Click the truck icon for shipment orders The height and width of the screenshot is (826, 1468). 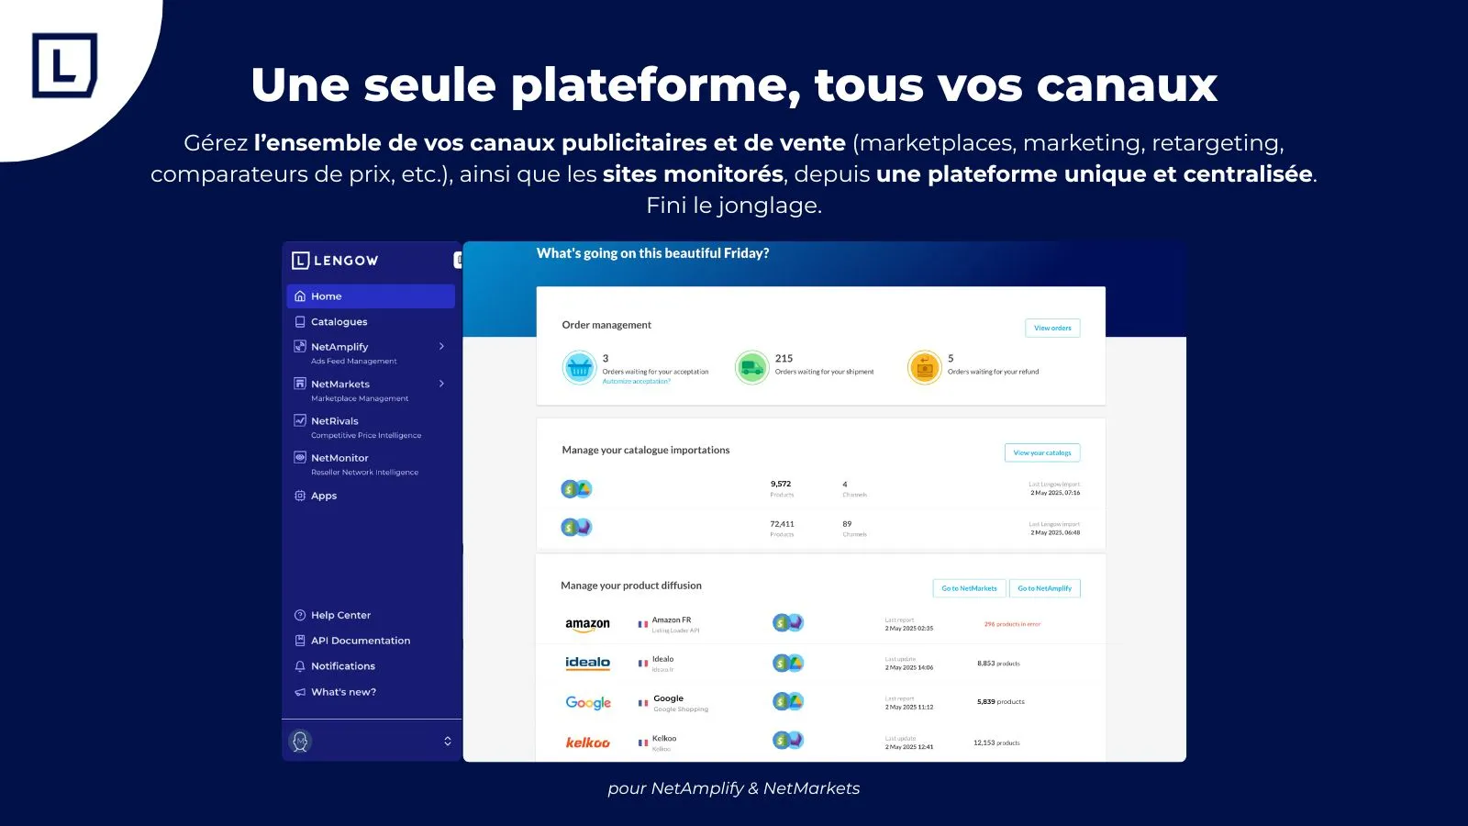[x=751, y=368]
